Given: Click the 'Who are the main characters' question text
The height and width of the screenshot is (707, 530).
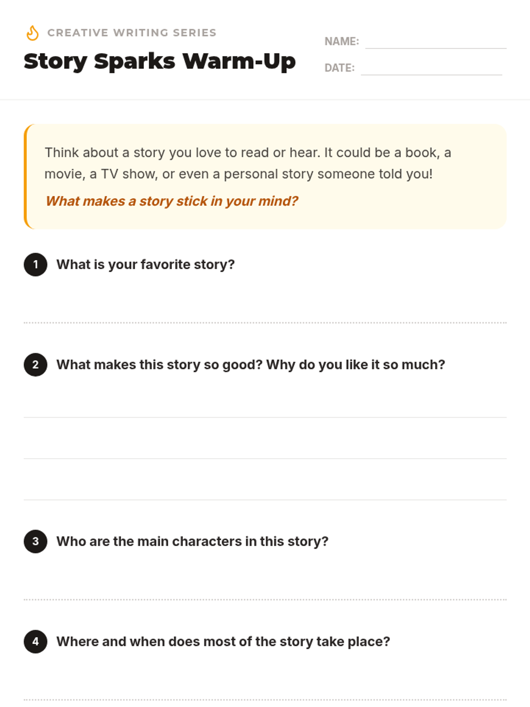Looking at the screenshot, I should (x=193, y=541).
